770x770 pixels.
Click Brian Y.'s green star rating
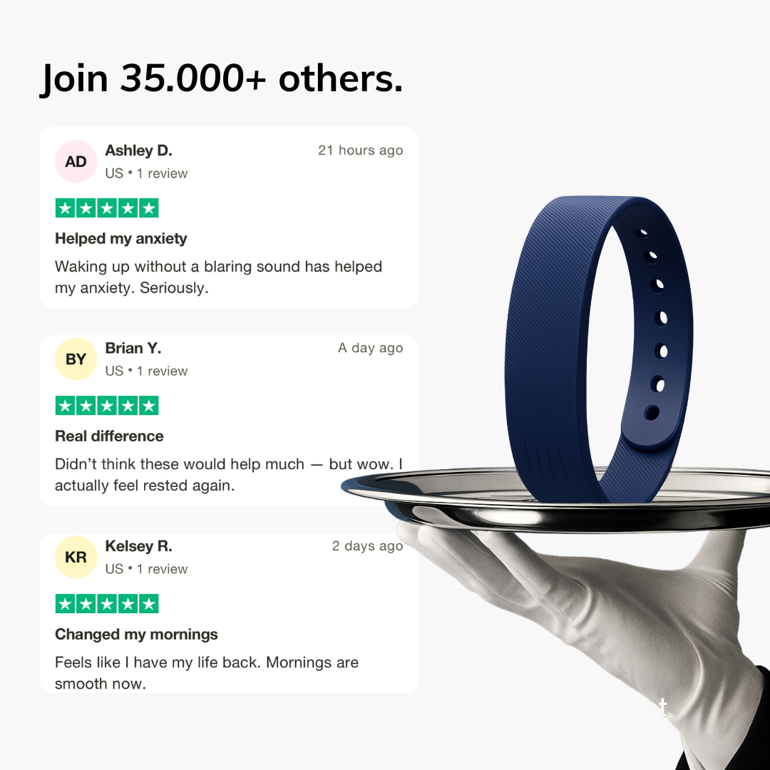click(106, 406)
